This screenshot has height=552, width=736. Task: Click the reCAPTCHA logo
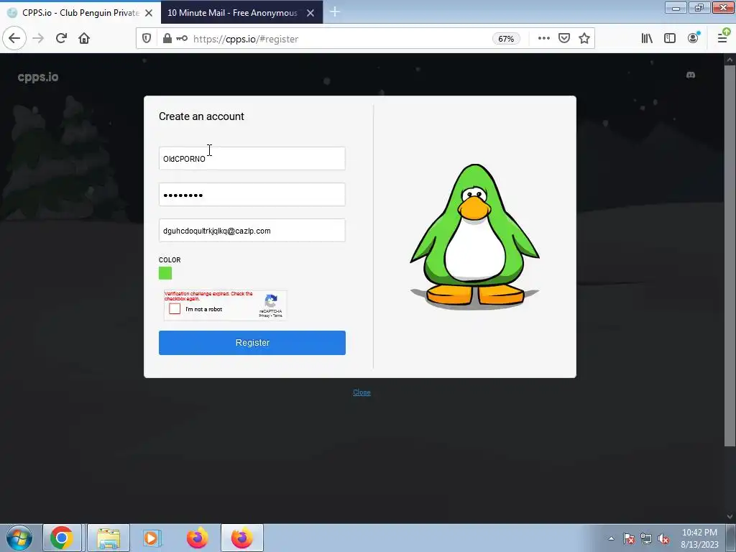pos(271,301)
